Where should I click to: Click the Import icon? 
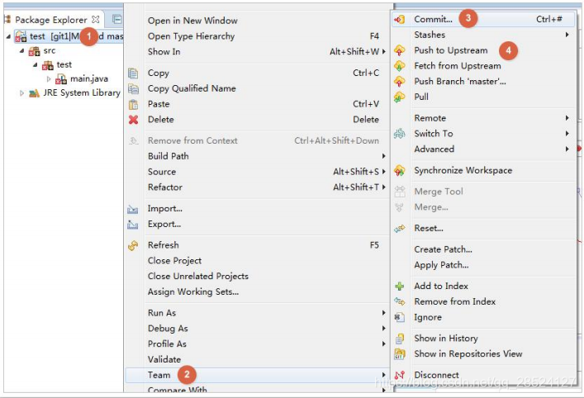pos(133,209)
